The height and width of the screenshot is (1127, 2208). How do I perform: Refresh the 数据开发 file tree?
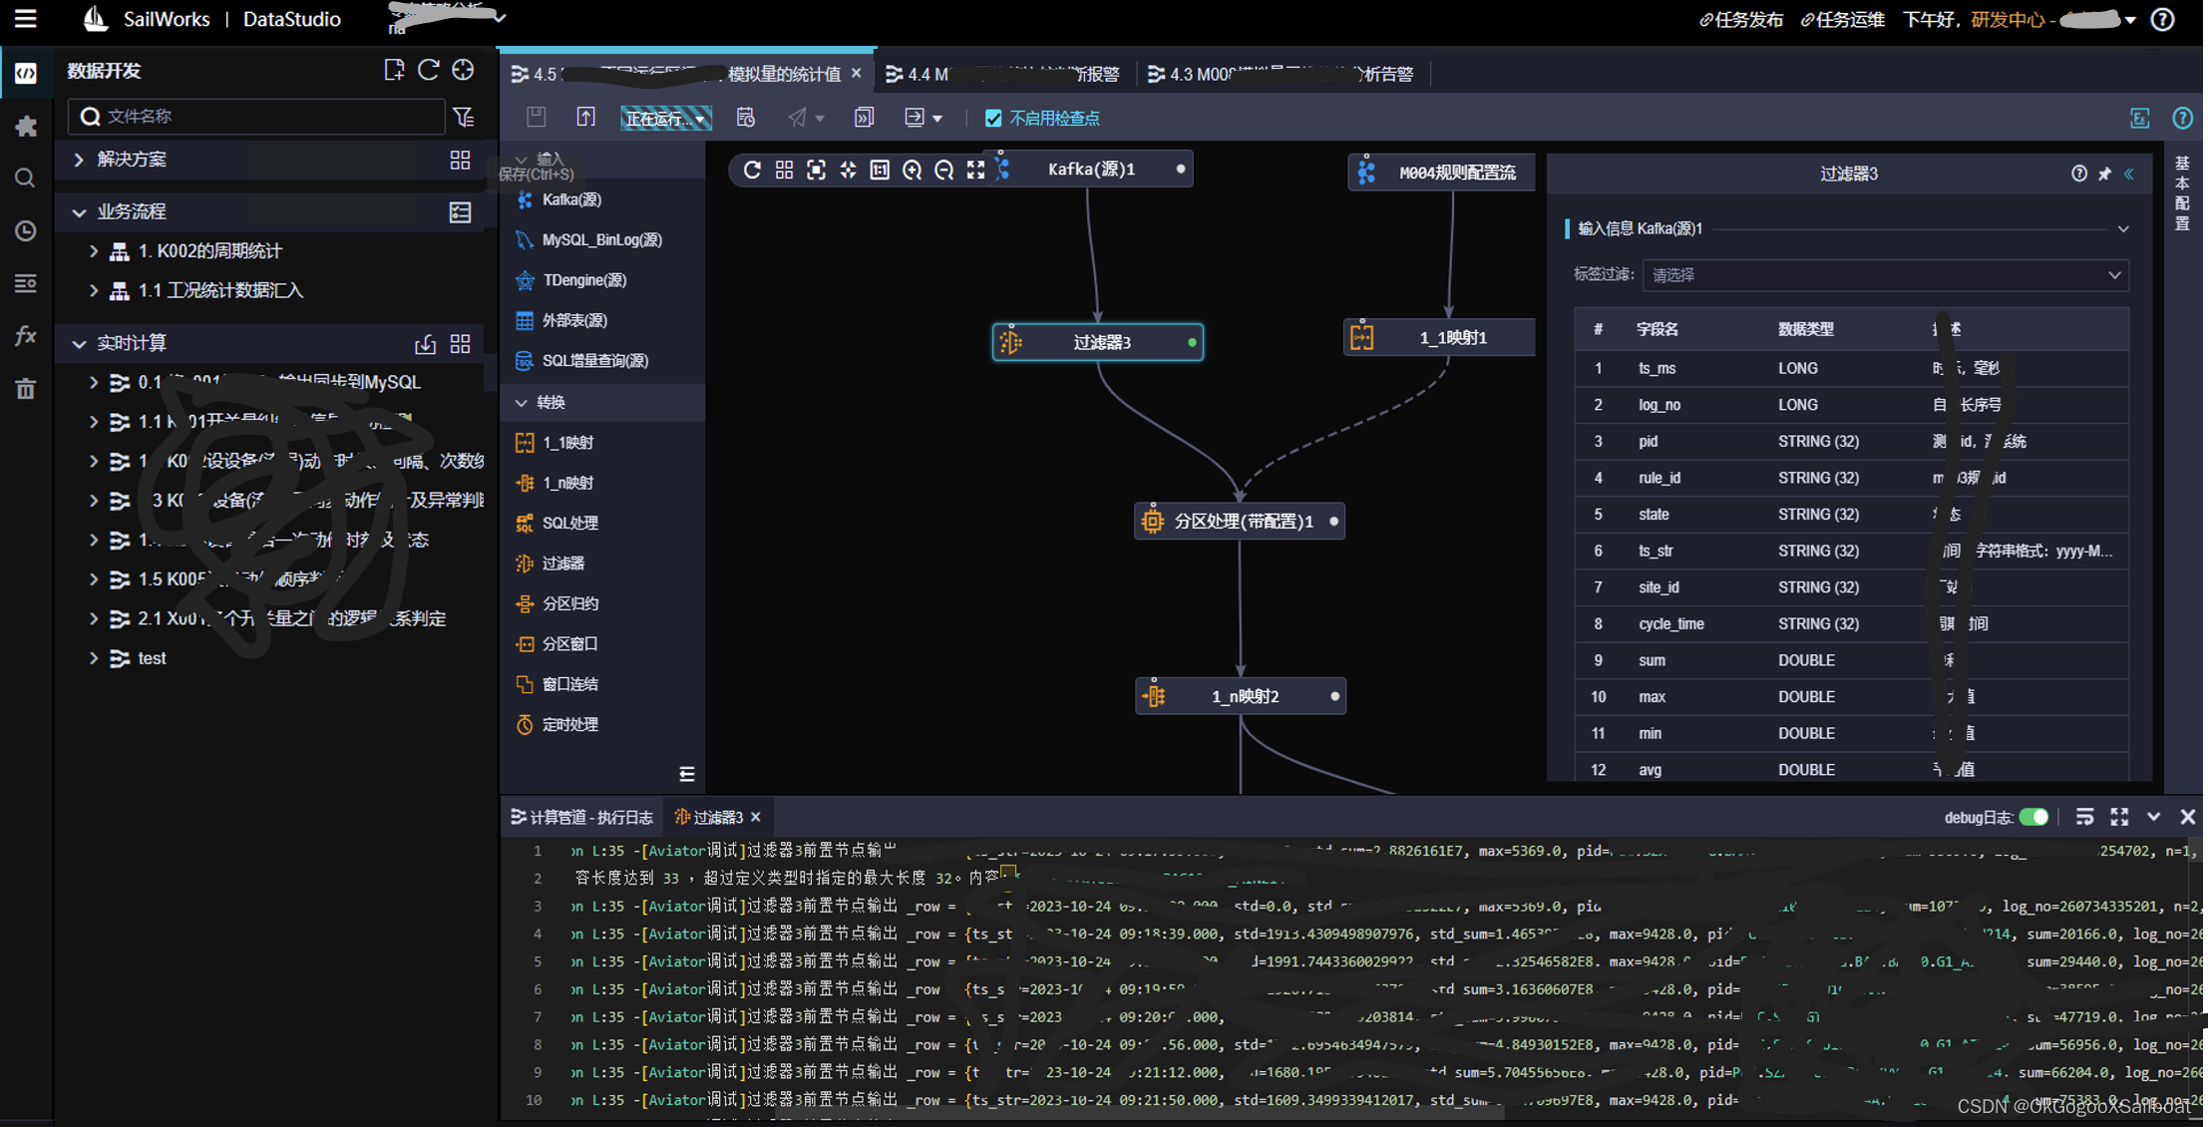(429, 70)
